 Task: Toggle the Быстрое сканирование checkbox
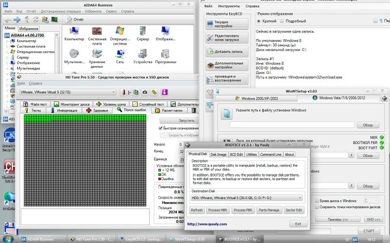click(x=161, y=128)
